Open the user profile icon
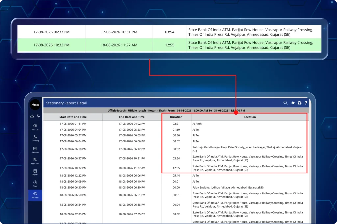The height and width of the screenshot is (224, 337). [x=32, y=116]
